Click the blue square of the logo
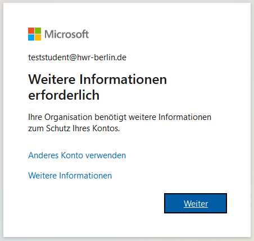 (x=31, y=37)
